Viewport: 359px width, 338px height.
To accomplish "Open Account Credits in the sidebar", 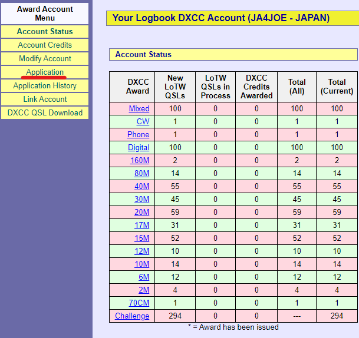I will [45, 45].
